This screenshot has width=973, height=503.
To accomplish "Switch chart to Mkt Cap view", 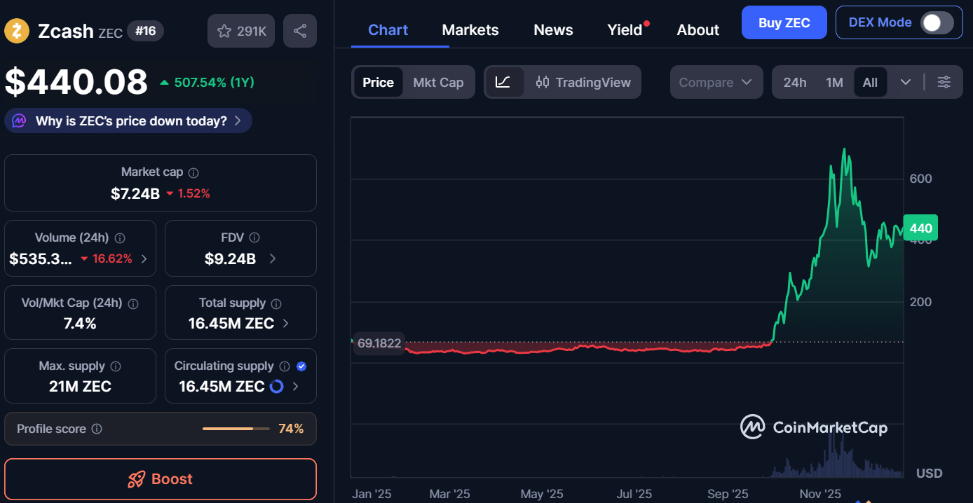I will point(438,82).
